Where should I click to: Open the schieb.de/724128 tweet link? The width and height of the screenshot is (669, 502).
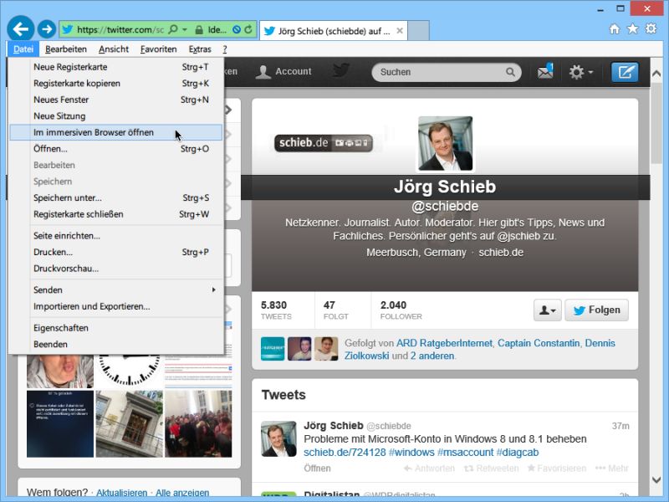pos(345,452)
